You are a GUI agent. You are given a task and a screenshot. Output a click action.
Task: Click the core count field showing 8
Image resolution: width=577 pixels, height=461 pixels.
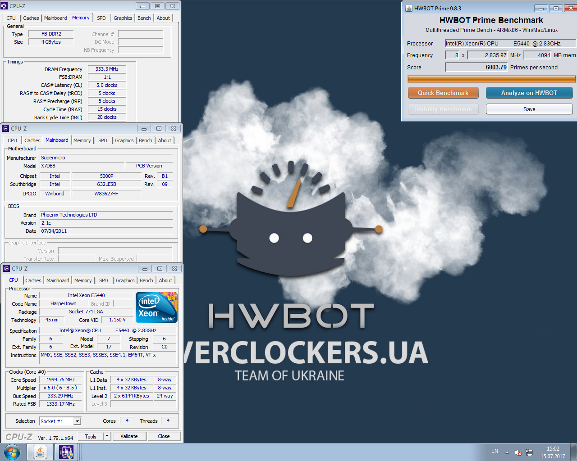point(452,55)
